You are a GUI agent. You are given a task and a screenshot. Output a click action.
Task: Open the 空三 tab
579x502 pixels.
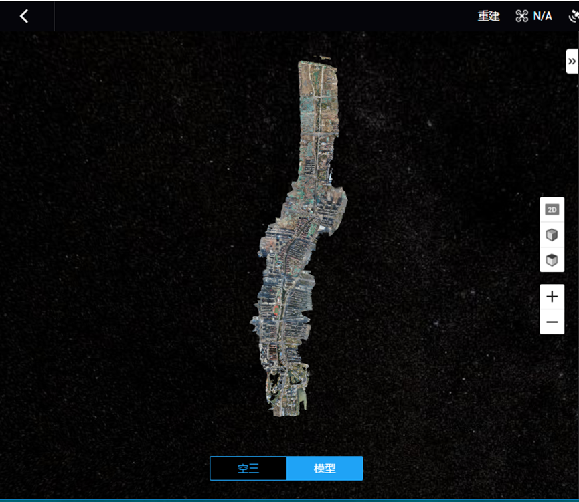click(248, 469)
